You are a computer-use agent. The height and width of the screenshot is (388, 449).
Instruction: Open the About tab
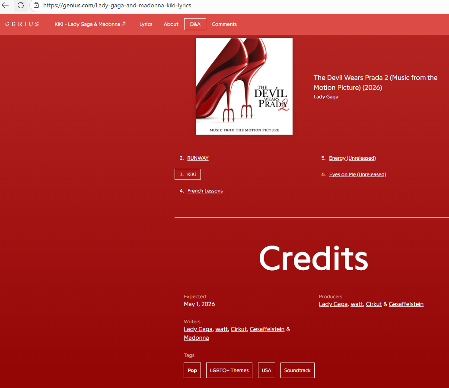click(x=171, y=24)
